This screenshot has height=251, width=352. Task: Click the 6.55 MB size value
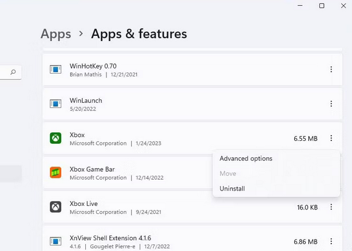click(x=306, y=139)
